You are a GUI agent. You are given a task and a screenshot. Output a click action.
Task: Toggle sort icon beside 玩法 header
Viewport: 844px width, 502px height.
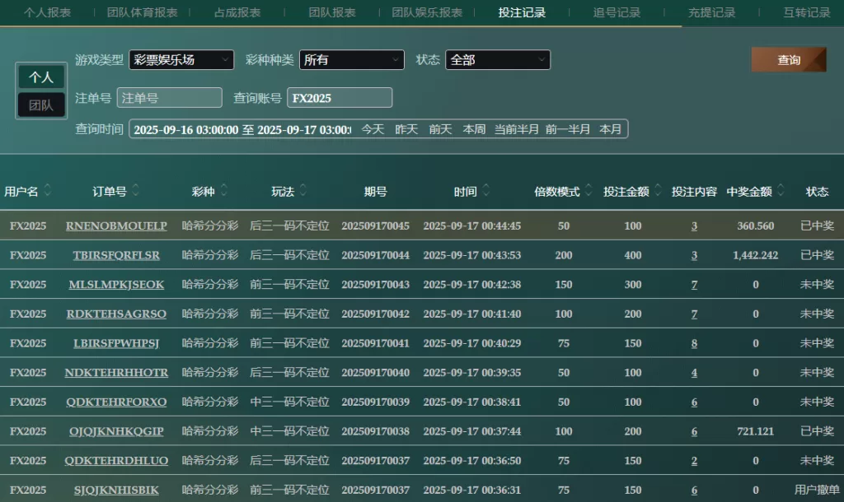tap(304, 191)
